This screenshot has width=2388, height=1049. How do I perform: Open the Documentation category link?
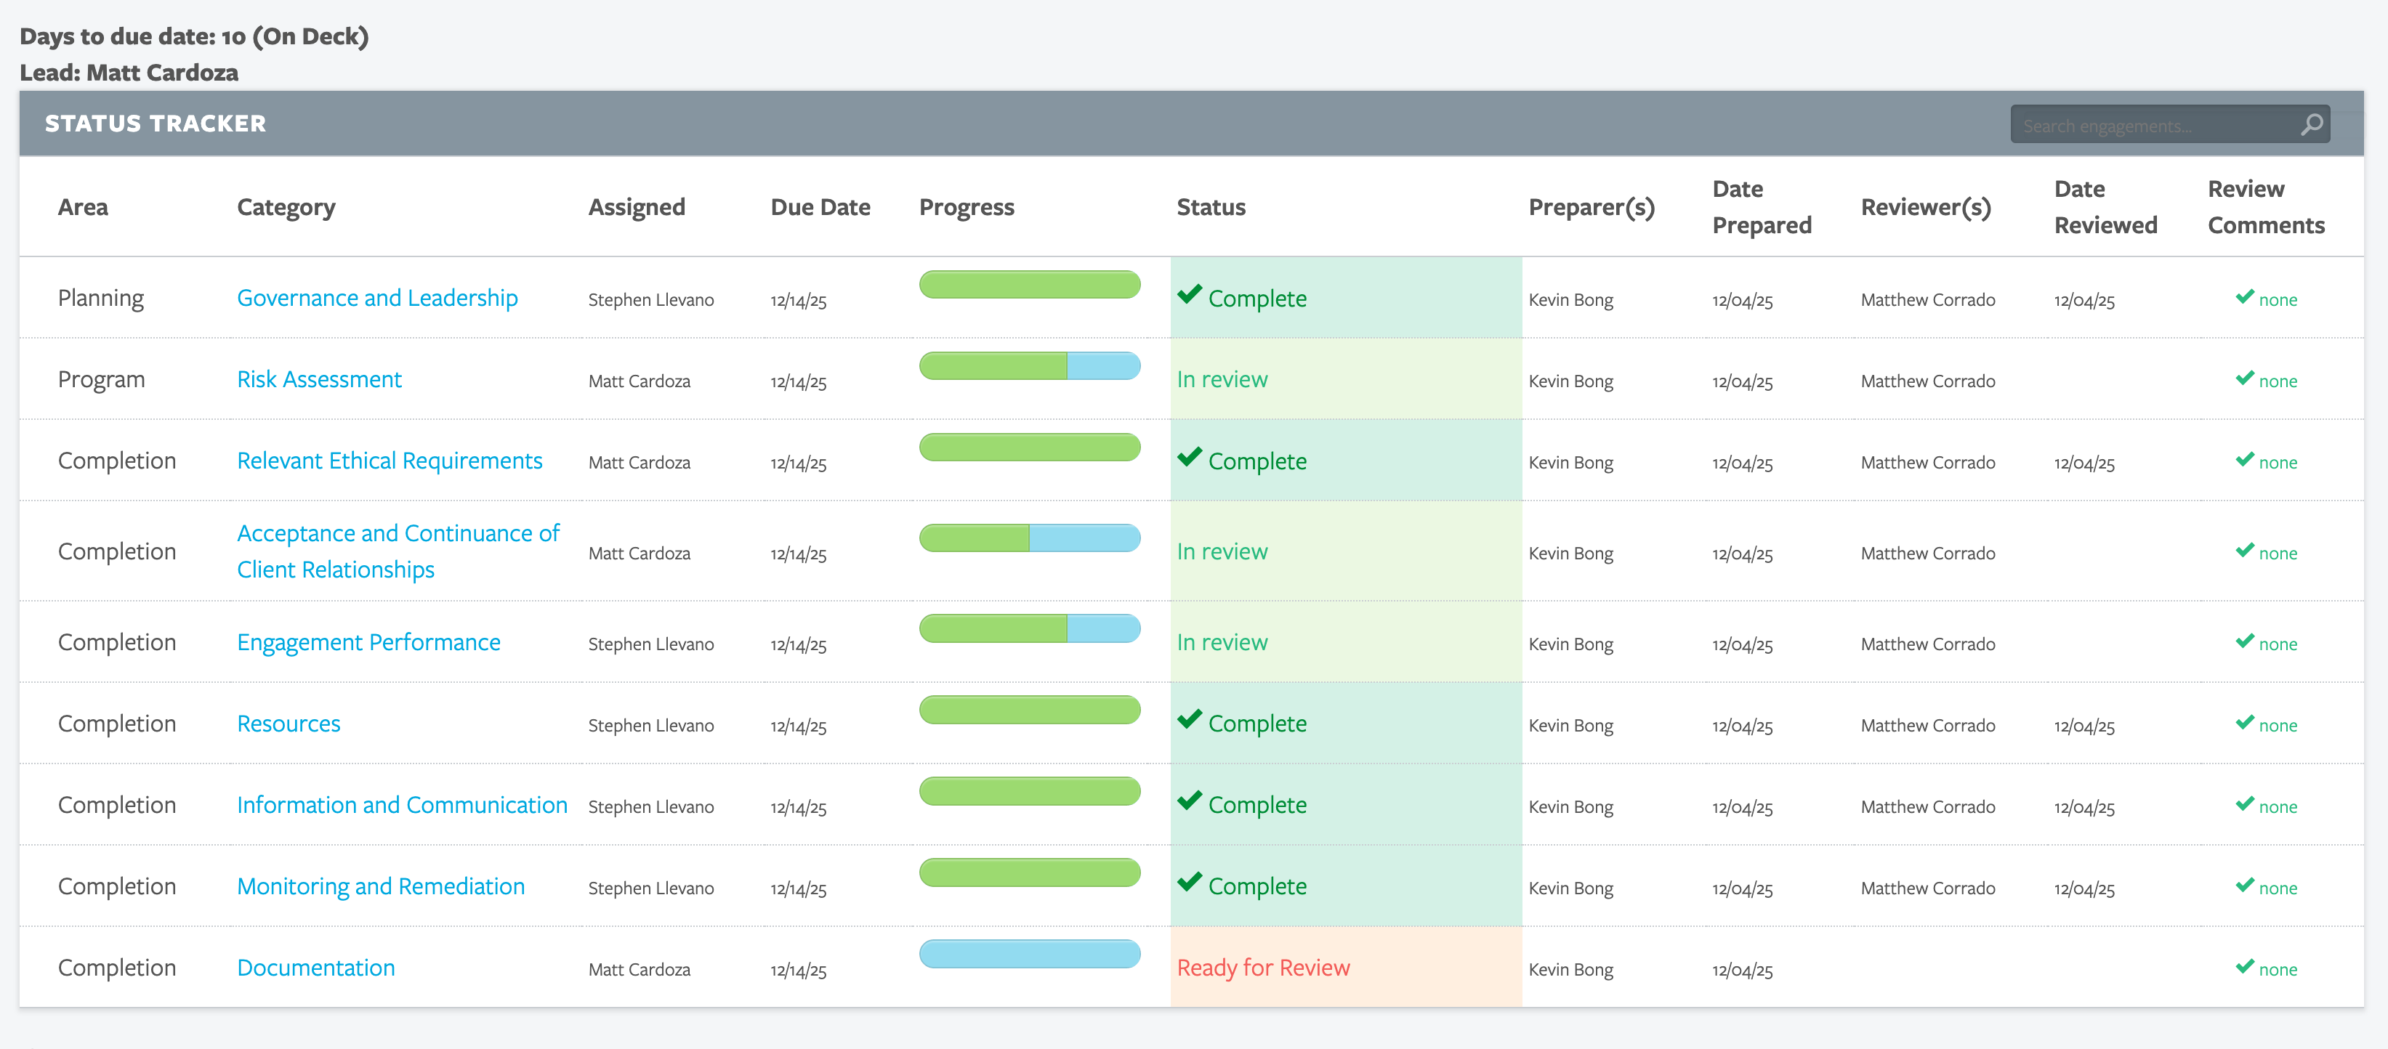tap(315, 968)
